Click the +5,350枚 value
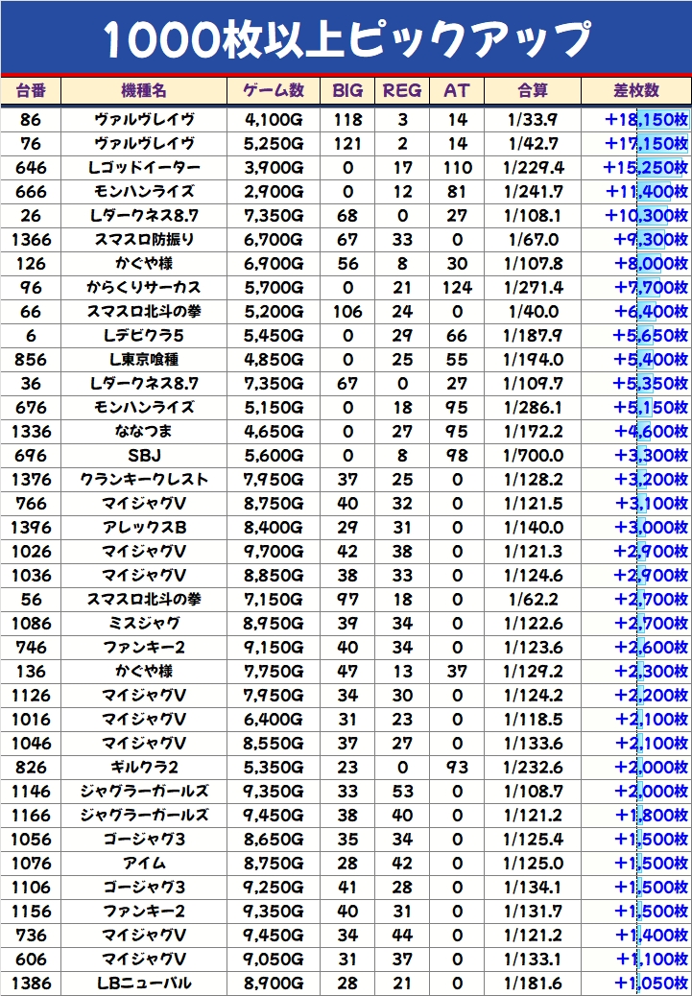The height and width of the screenshot is (996, 692). point(652,383)
